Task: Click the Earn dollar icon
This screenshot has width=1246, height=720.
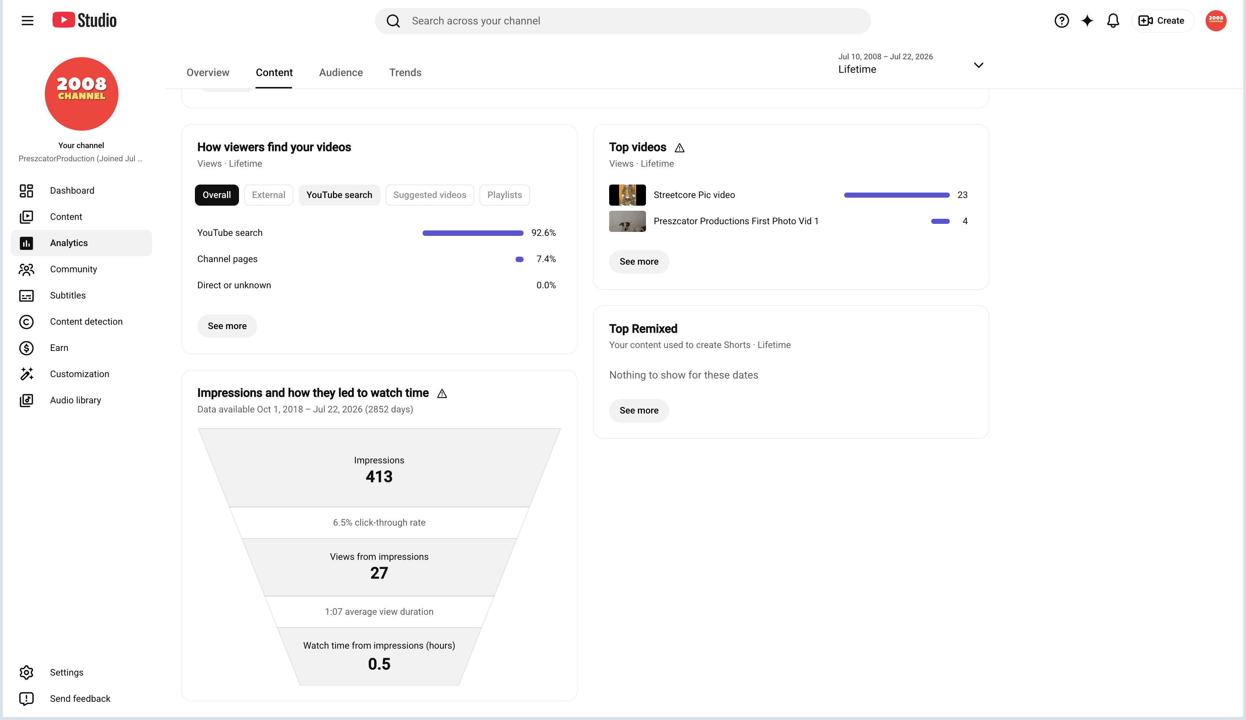Action: 26,348
